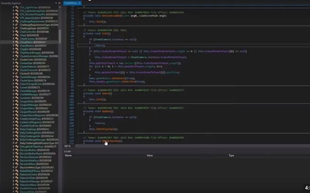Click the Update method declaration name
This screenshot has width=310, height=193.
coord(106,112)
